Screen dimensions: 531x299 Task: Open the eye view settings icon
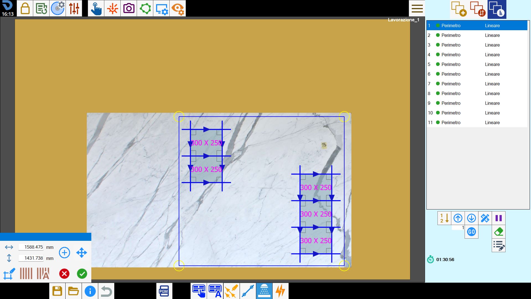point(178,8)
